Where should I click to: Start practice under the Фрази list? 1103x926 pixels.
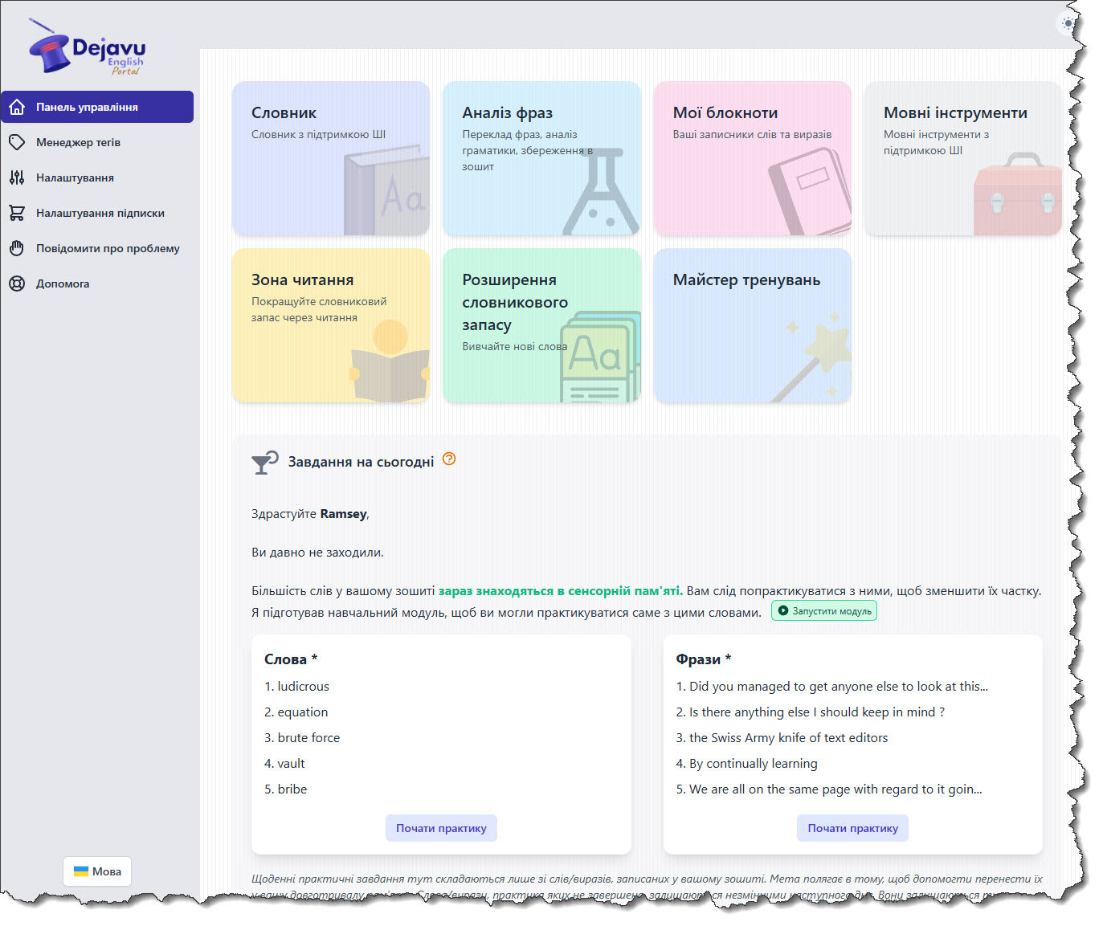coord(852,828)
